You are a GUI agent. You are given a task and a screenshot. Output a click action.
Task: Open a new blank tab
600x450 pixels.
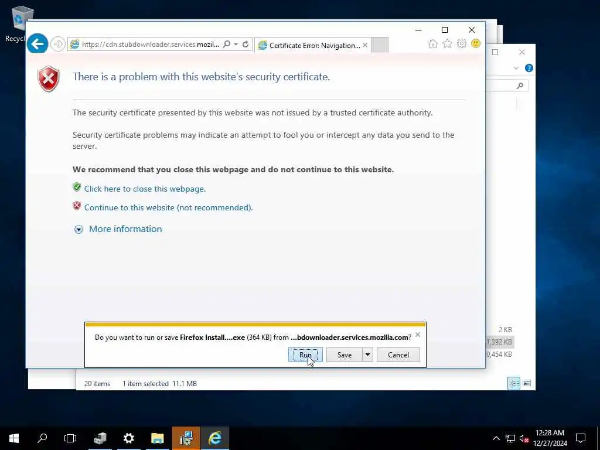pyautogui.click(x=380, y=45)
